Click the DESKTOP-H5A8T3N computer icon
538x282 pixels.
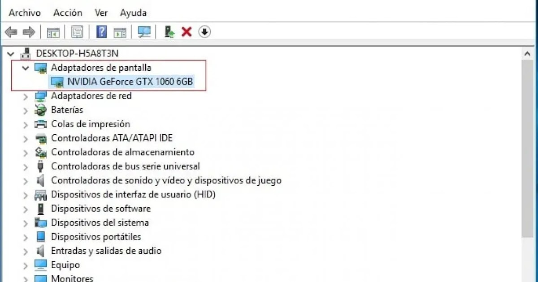[x=26, y=53]
